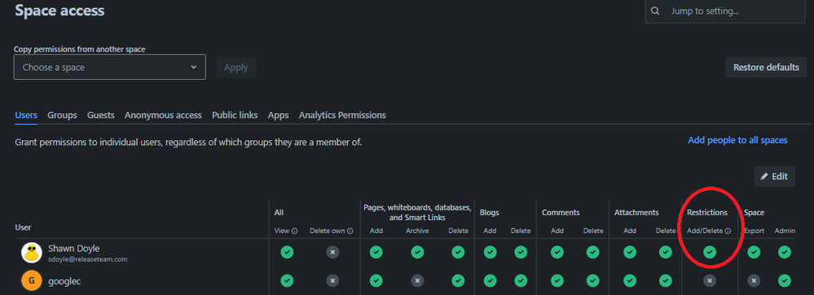Switch to the Groups tab
814x295 pixels.
pos(62,115)
